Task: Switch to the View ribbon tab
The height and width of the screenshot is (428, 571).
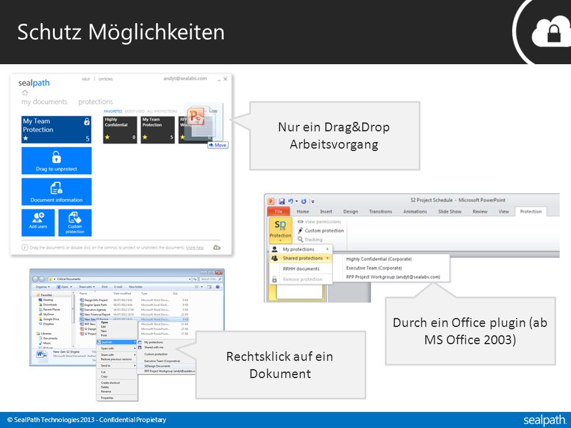Action: (x=504, y=212)
